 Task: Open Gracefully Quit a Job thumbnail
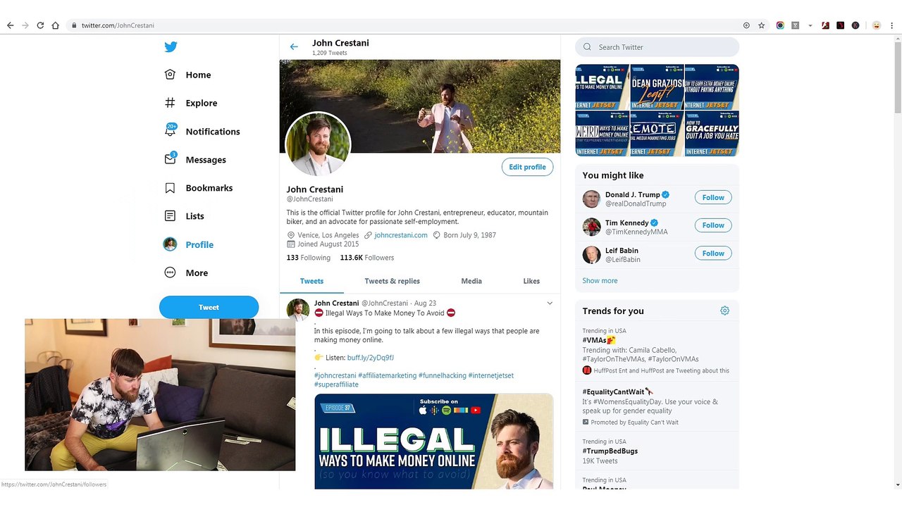click(x=712, y=133)
